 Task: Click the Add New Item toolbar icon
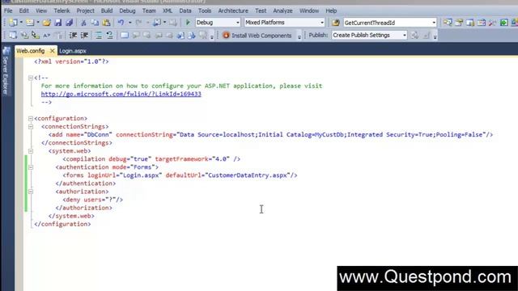point(30,23)
